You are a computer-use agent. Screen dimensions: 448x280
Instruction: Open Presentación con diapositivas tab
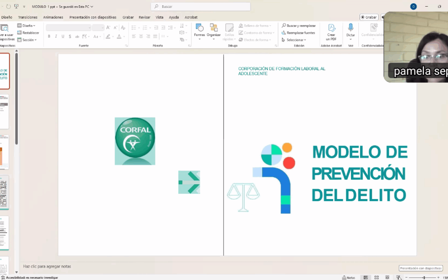tap(93, 17)
